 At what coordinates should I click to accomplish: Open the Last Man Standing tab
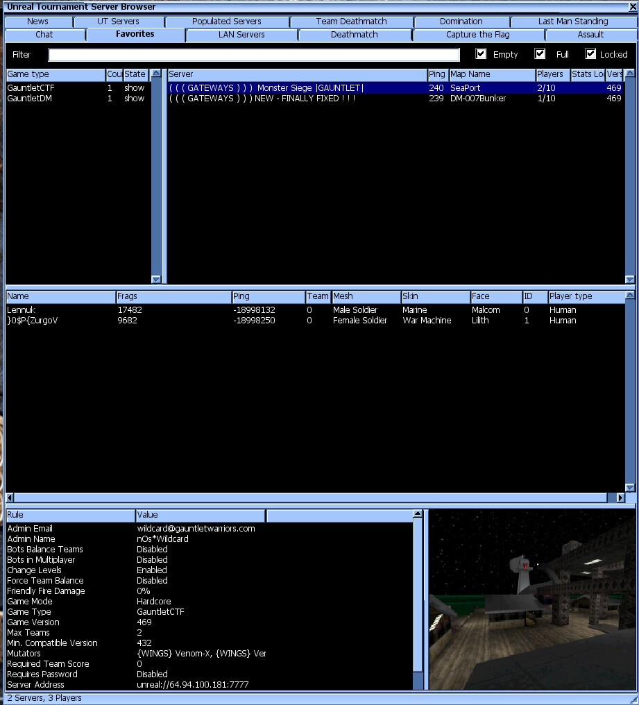(x=573, y=21)
